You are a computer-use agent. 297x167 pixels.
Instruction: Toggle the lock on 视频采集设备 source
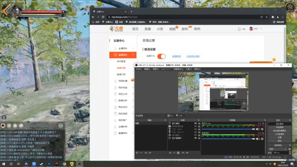click(199, 126)
